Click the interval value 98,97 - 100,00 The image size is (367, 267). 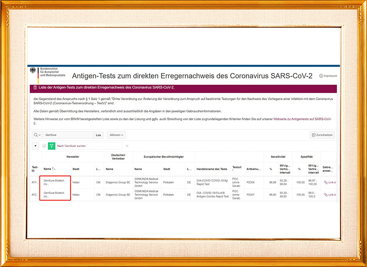pyautogui.click(x=312, y=182)
